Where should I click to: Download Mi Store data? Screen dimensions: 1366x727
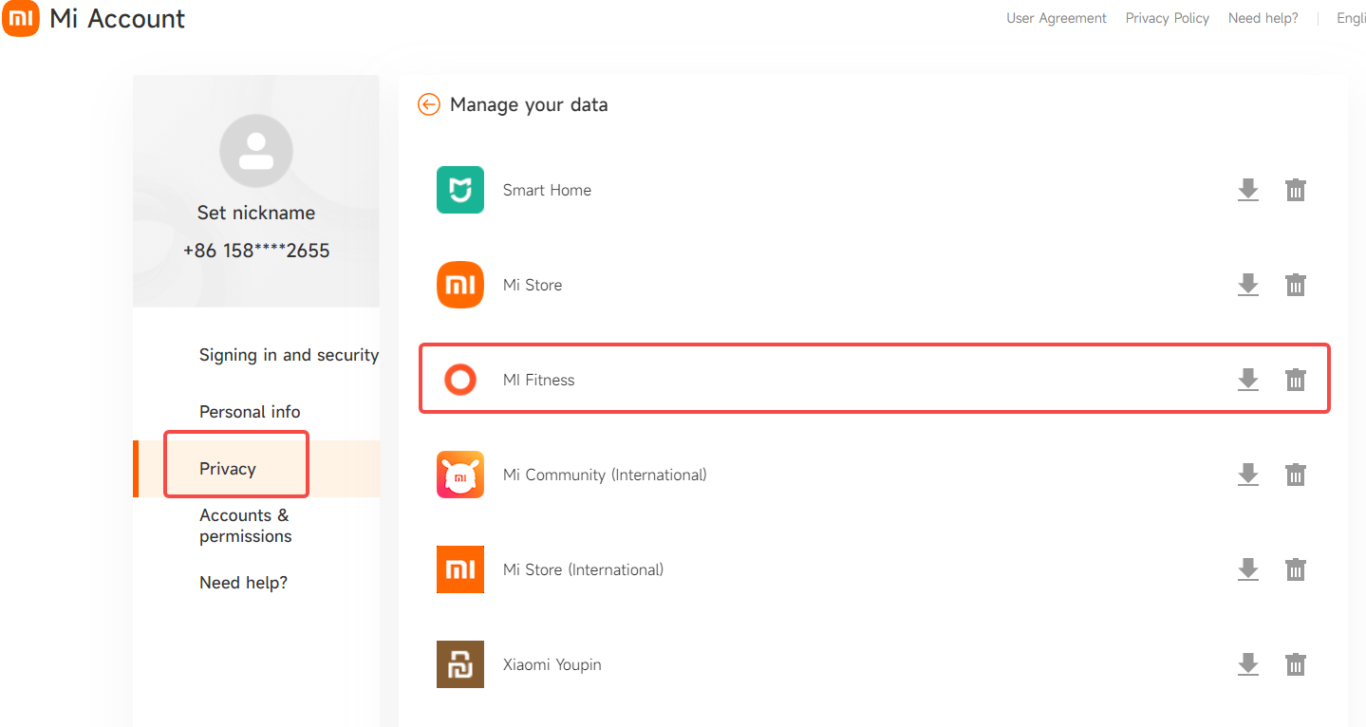1247,285
